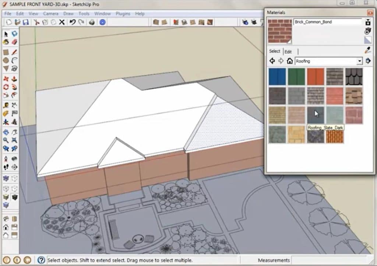The image size is (377, 266).
Task: Choose the Rotate tool
Action: tap(6, 87)
